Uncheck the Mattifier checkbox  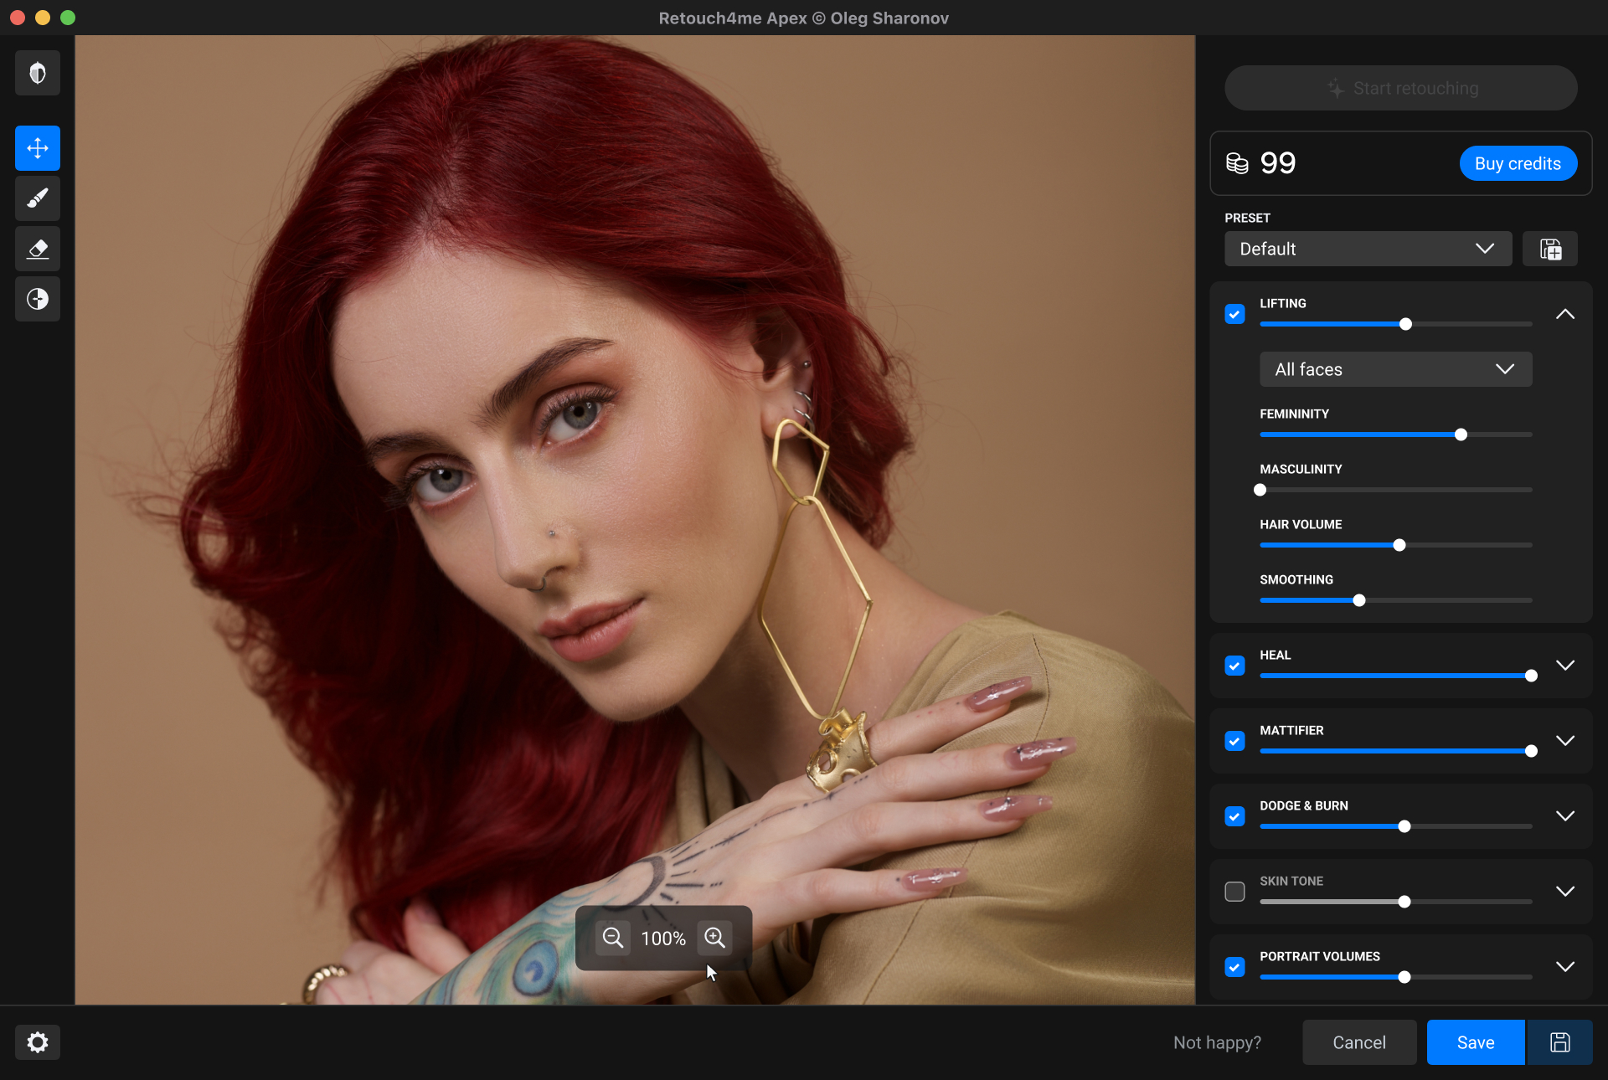point(1234,741)
